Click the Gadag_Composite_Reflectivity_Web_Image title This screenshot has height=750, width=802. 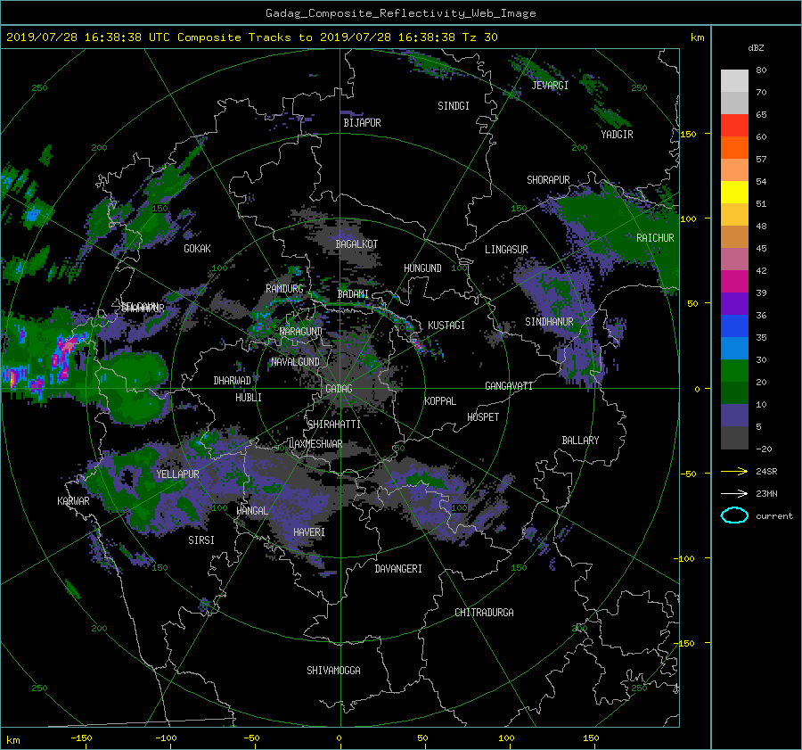(400, 13)
